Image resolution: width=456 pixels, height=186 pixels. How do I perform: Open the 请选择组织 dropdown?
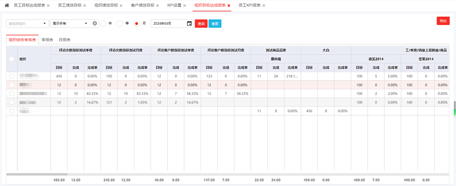27,24
